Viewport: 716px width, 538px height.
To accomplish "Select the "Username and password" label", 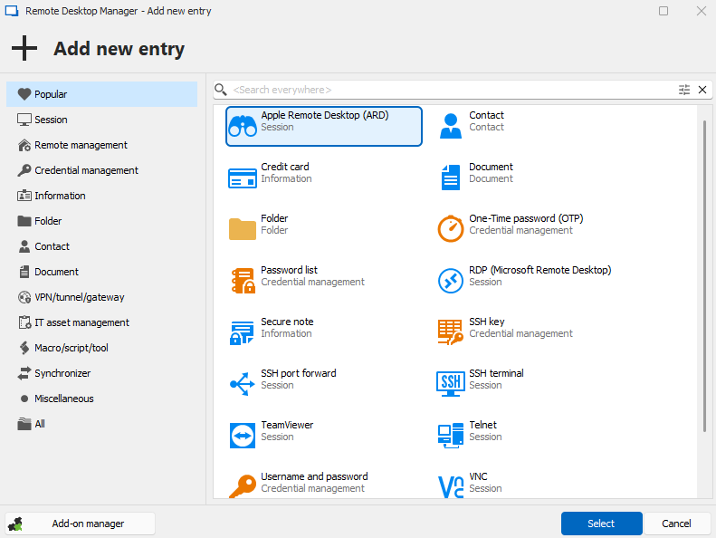I will (314, 476).
